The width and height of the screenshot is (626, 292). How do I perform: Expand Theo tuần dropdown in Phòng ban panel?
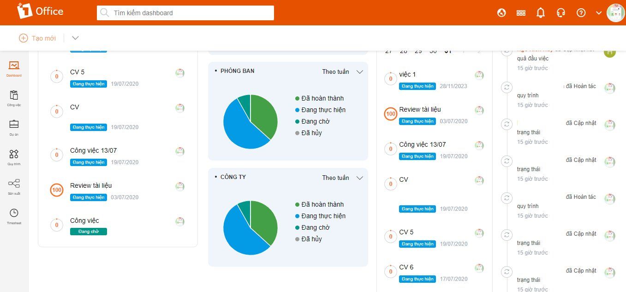click(x=342, y=72)
